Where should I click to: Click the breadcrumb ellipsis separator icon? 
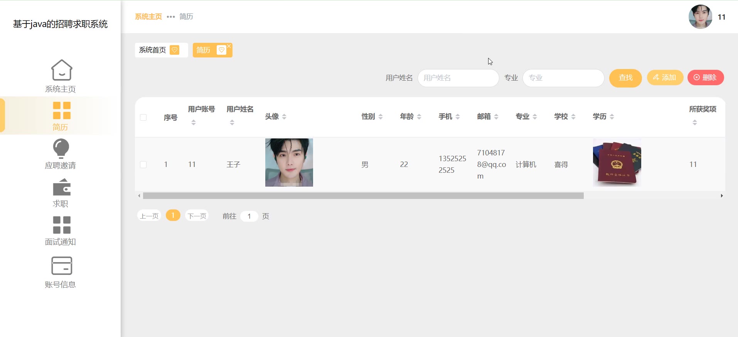click(x=171, y=17)
